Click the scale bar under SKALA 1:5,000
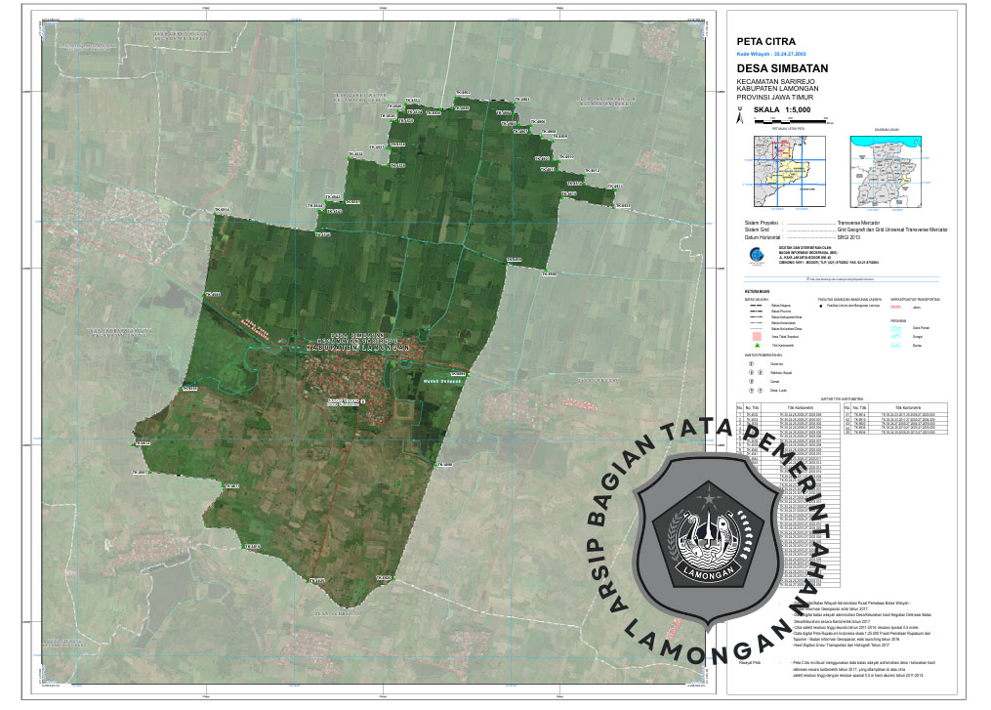This screenshot has height=710, width=991. point(791,121)
